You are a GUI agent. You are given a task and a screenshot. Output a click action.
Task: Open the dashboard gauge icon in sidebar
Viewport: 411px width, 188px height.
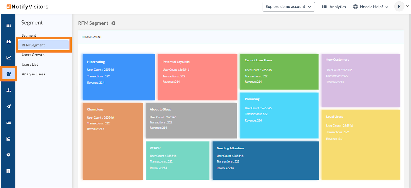coord(8,41)
